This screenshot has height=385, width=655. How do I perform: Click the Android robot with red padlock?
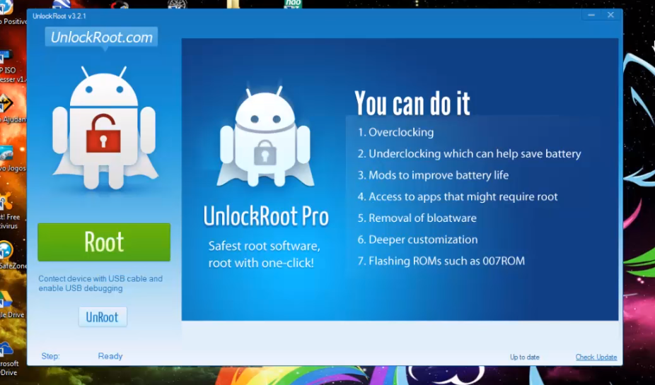[x=104, y=129]
